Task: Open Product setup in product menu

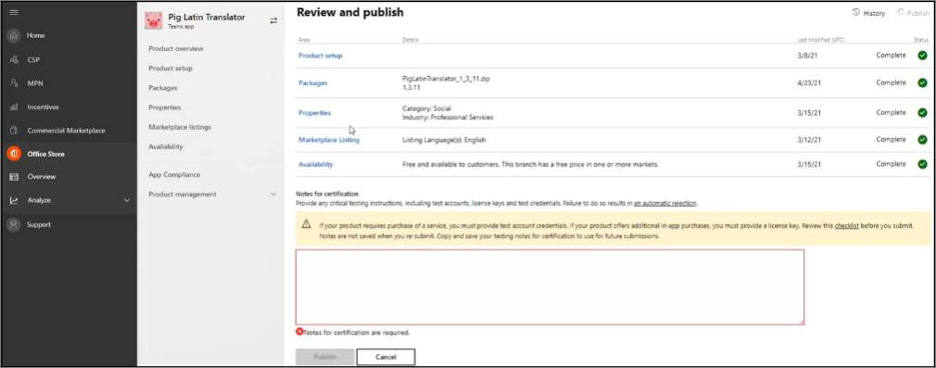Action: coord(171,68)
